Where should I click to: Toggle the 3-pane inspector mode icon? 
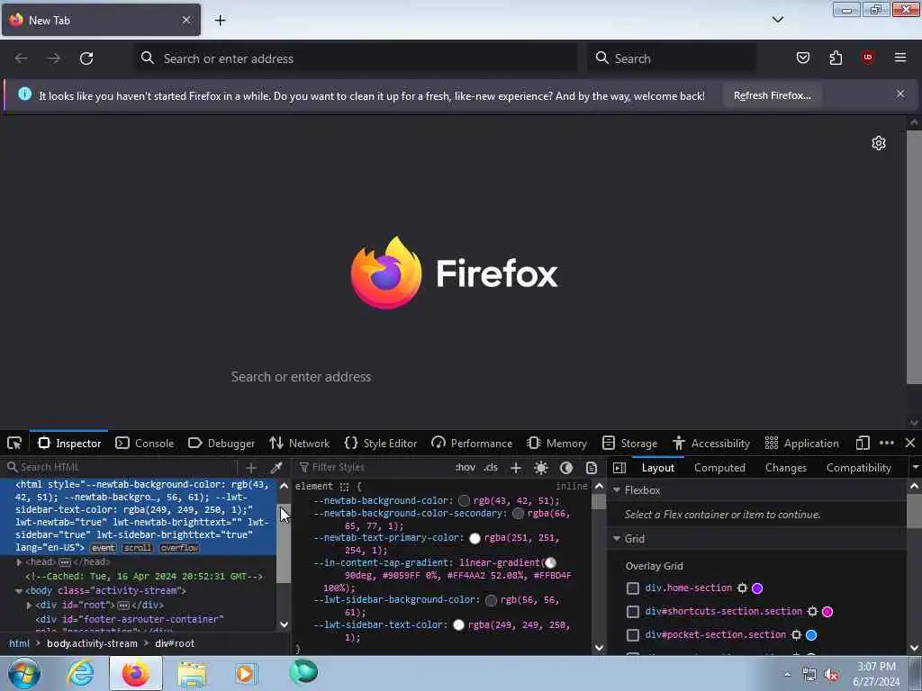(619, 468)
